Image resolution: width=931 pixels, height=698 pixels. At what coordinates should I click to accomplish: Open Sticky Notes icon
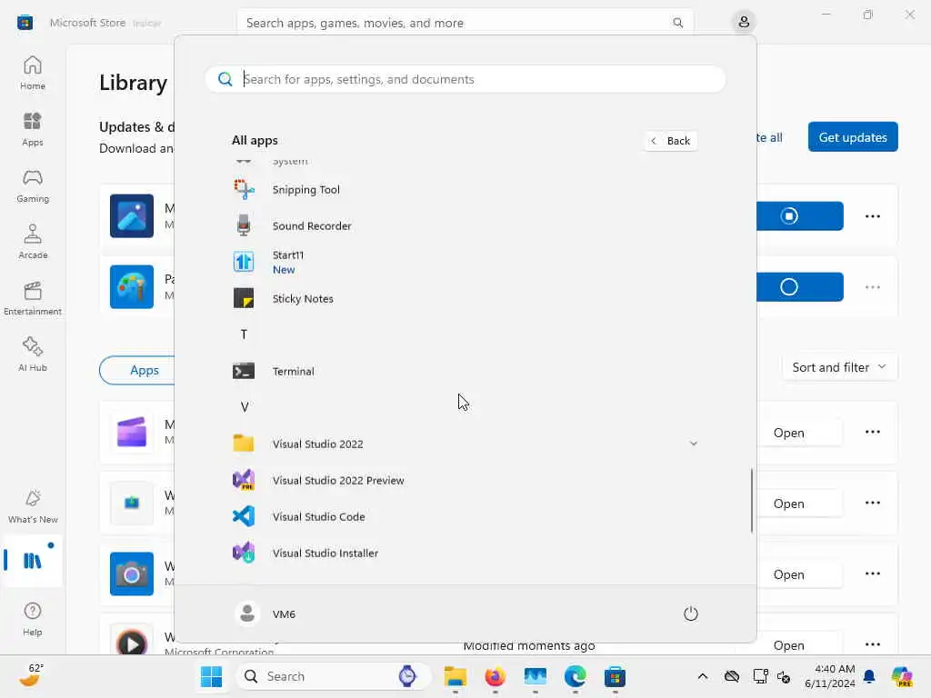click(244, 298)
